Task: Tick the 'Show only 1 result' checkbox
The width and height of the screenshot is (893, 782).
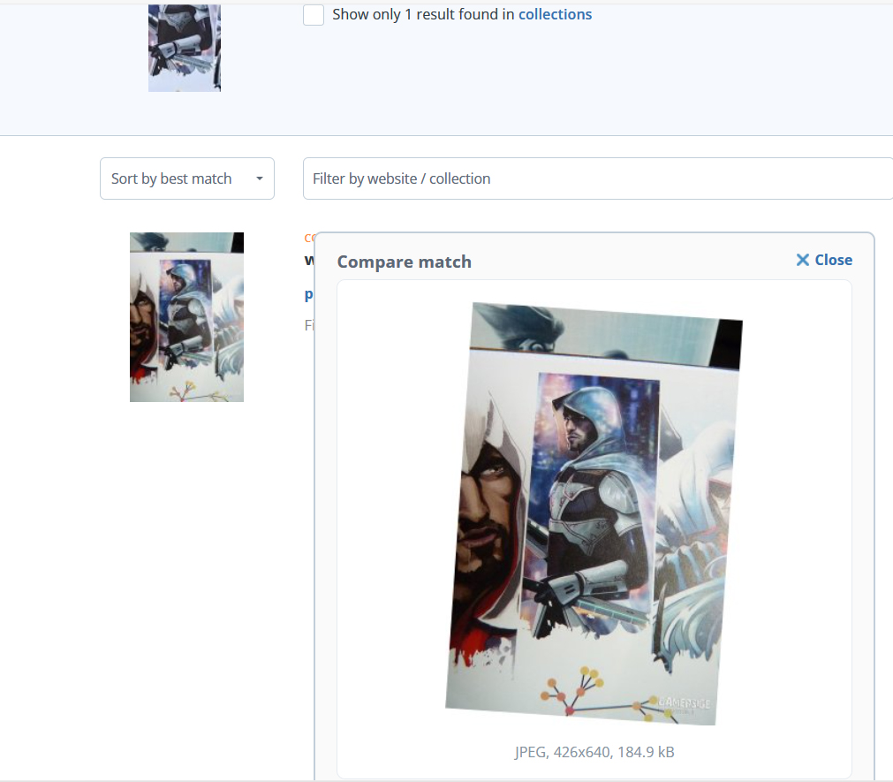Action: point(314,15)
